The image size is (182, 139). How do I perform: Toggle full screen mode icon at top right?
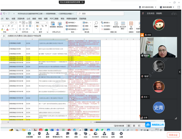pos(179,7)
